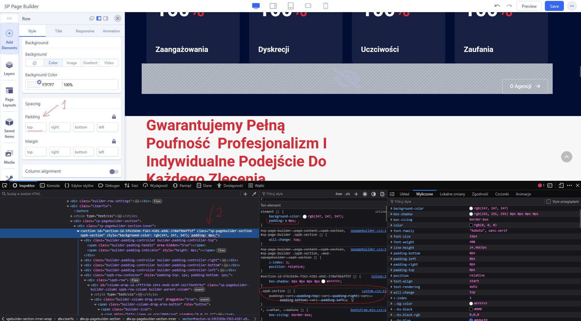This screenshot has height=321, width=581.
Task: Enable the Style przeglądarki checkbox
Action: click(549, 202)
